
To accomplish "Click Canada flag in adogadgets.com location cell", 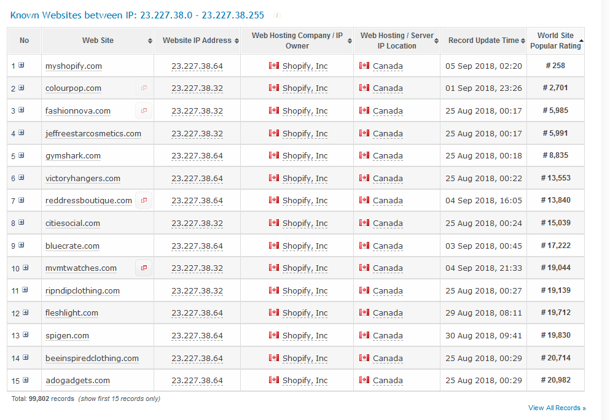I will tap(364, 380).
